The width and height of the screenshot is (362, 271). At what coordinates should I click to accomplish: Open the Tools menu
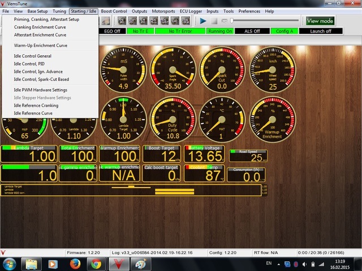[229, 11]
